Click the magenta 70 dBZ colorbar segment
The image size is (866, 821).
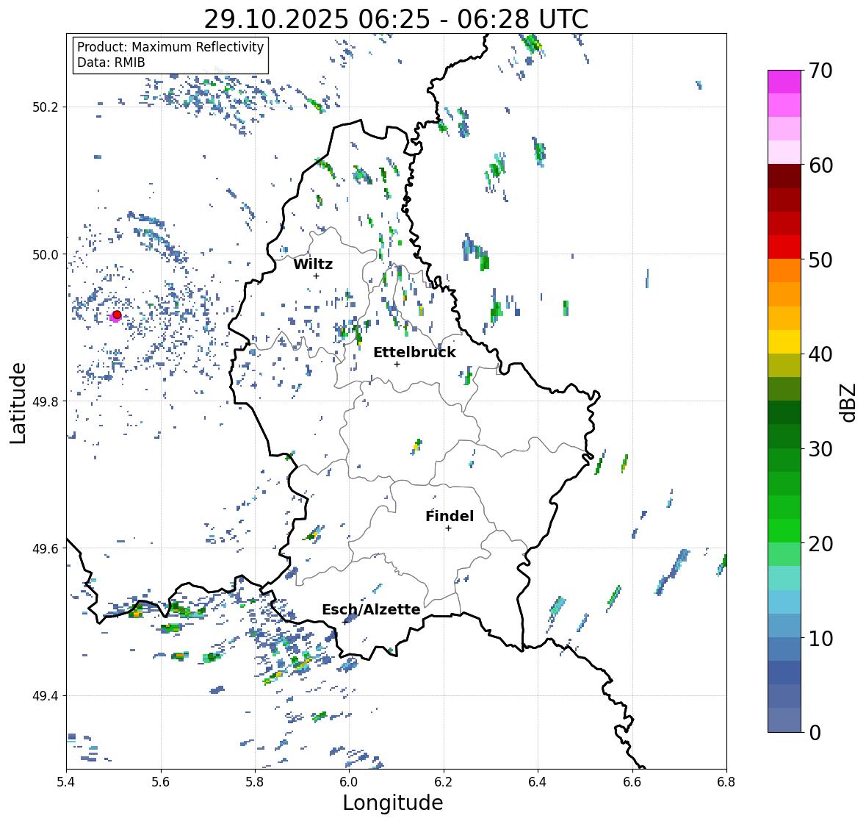(x=784, y=82)
